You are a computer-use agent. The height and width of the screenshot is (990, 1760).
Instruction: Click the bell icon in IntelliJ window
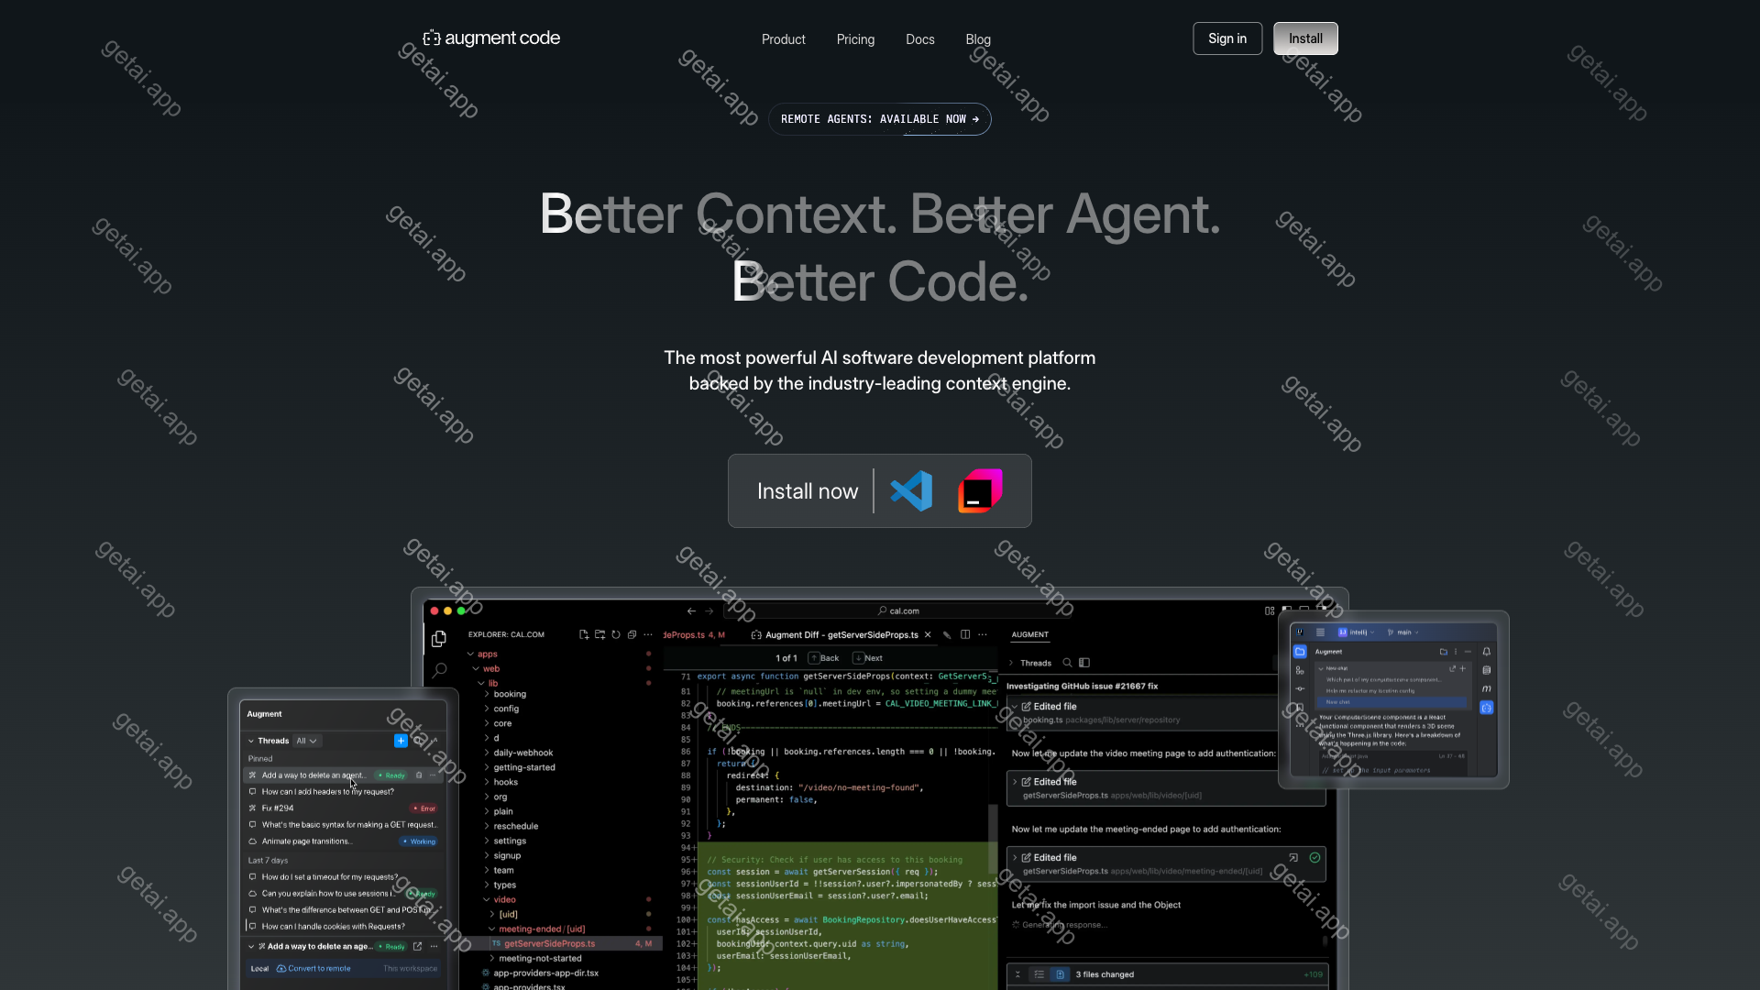tap(1486, 652)
